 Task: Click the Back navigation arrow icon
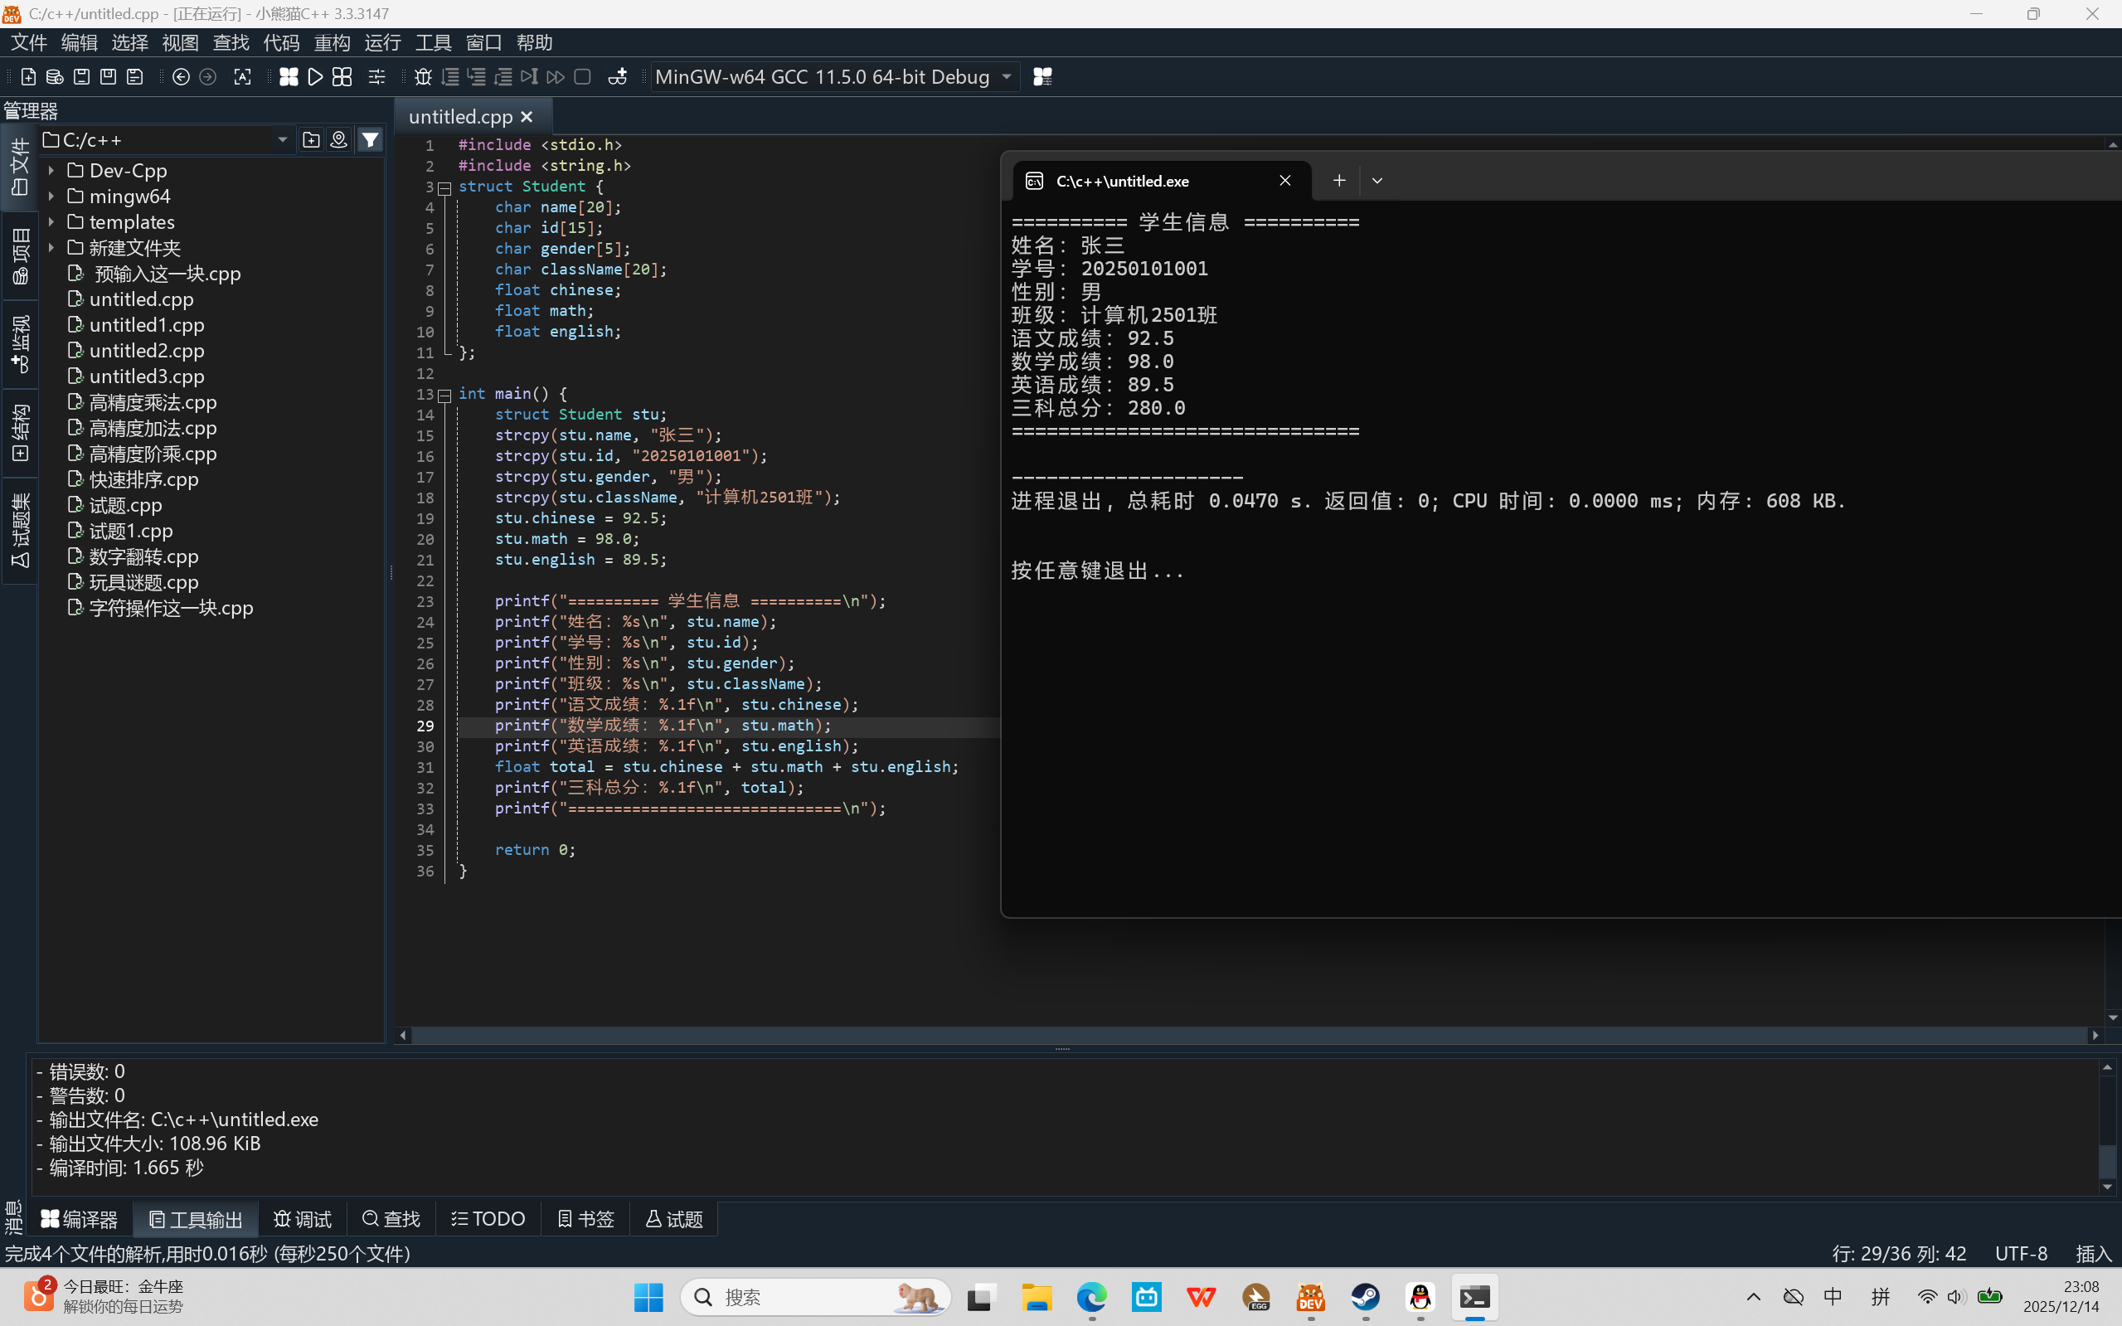coord(181,77)
